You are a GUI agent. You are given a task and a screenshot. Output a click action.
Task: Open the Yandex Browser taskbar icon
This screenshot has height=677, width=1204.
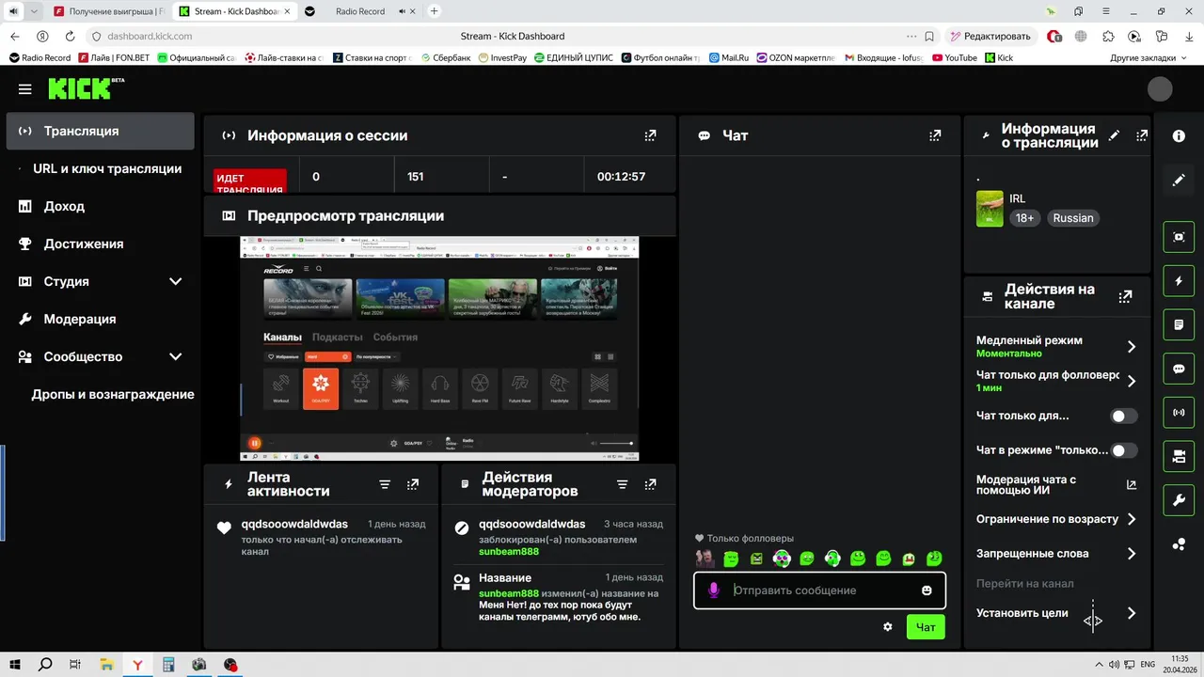[137, 665]
